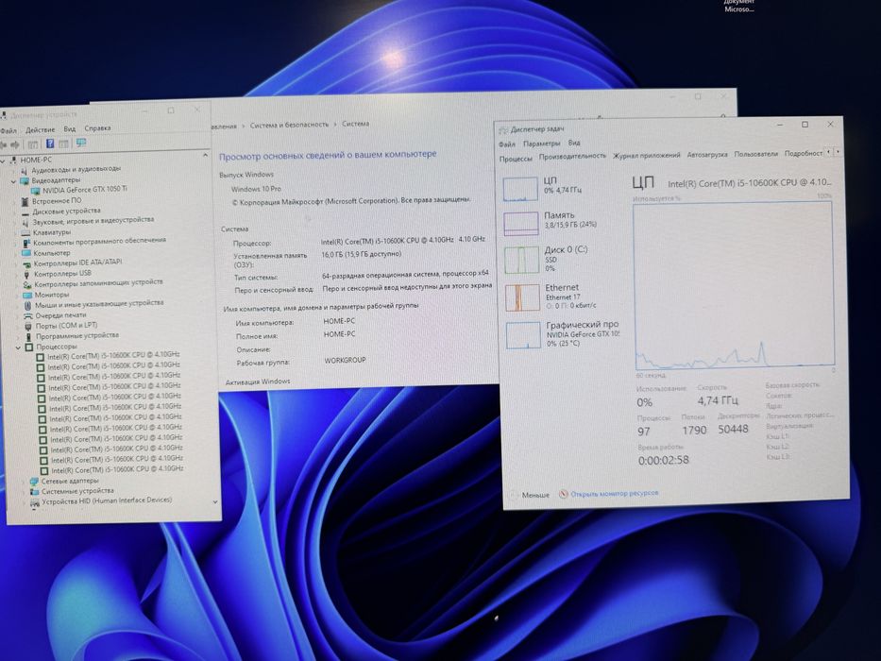Click the Активация Windows heading text
This screenshot has width=881, height=661.
[x=258, y=381]
